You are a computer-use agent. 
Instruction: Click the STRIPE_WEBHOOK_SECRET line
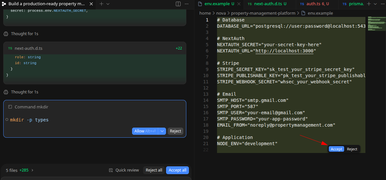[x=284, y=82]
